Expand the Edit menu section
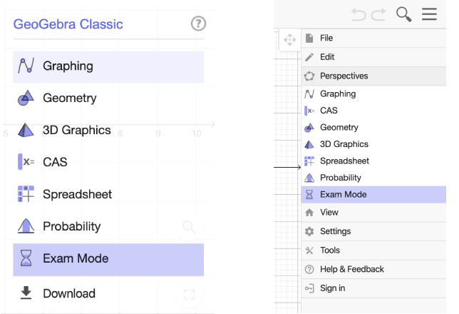This screenshot has height=314, width=459. (x=373, y=57)
